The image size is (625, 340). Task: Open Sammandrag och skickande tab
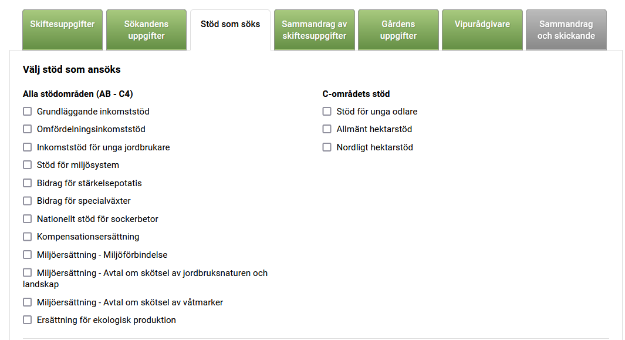point(566,29)
